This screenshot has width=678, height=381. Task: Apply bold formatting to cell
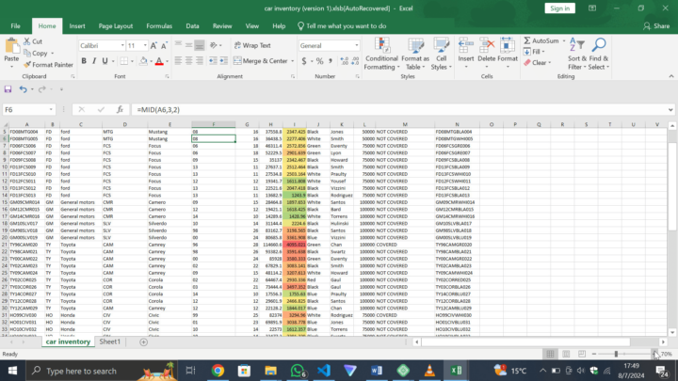[x=83, y=61]
